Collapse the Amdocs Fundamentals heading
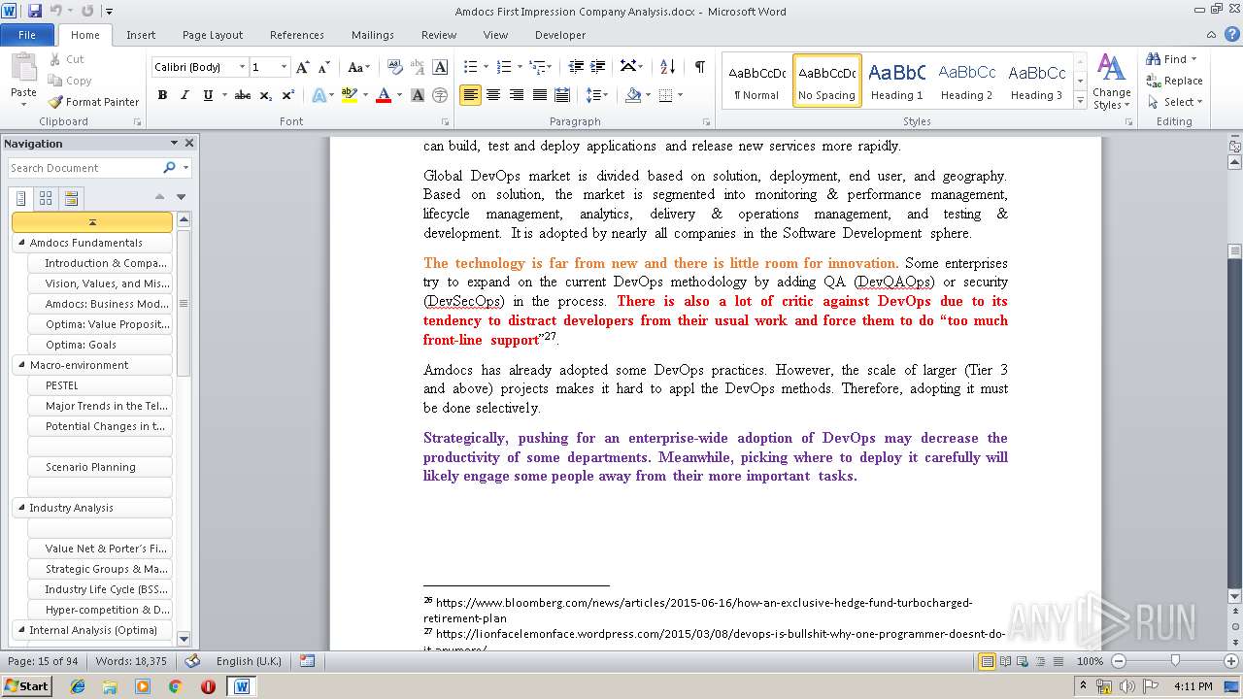This screenshot has width=1243, height=699. click(x=20, y=243)
